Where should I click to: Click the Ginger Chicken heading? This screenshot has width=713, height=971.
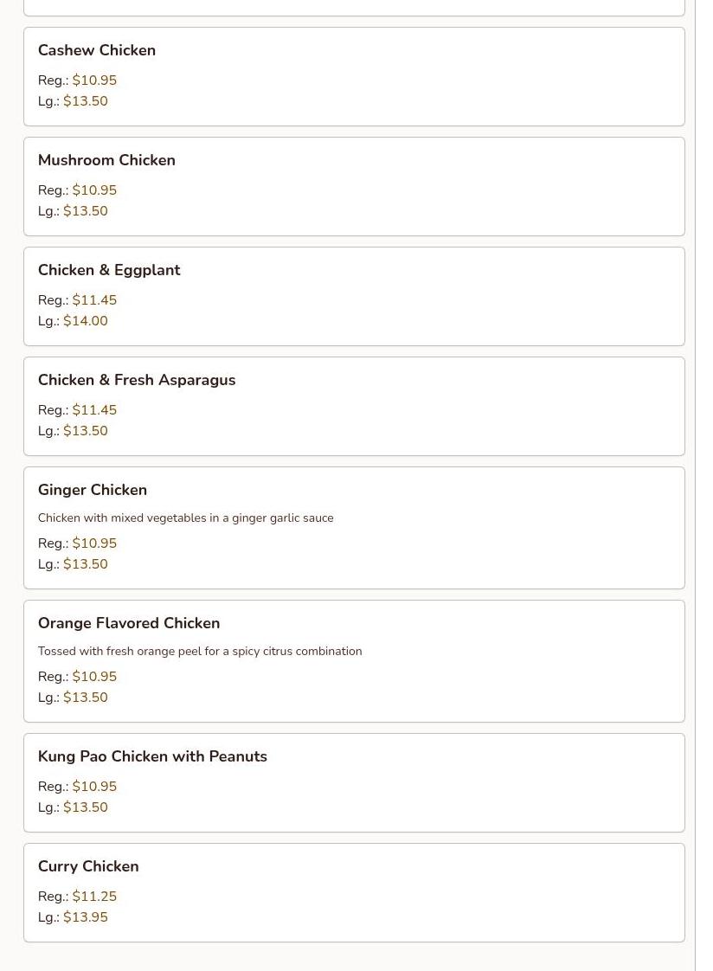point(93,490)
